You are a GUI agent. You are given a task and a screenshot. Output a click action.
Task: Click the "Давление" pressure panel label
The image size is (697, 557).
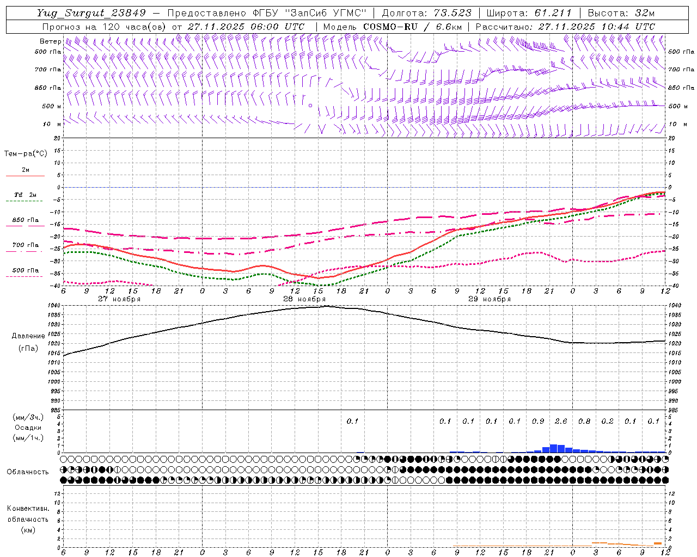(28, 336)
